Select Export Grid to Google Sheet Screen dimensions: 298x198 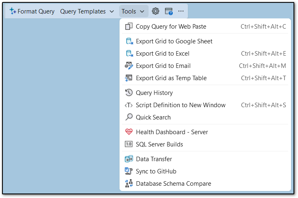174,41
